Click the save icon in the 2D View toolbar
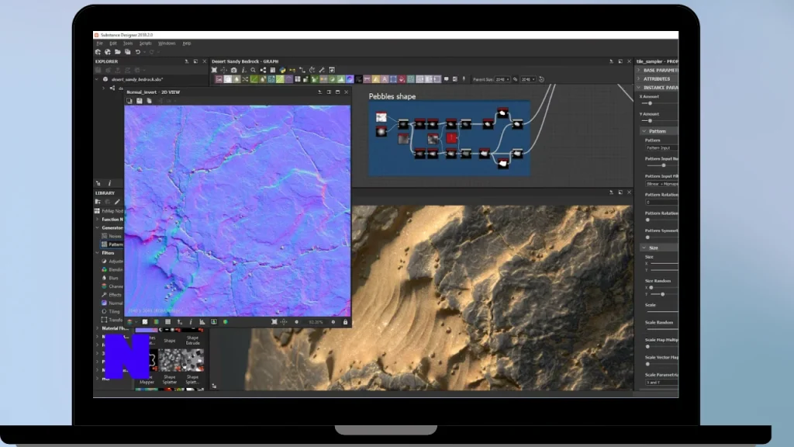The width and height of the screenshot is (794, 447). tap(140, 101)
